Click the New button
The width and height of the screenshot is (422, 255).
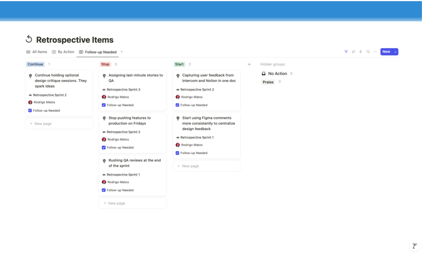[x=386, y=52]
